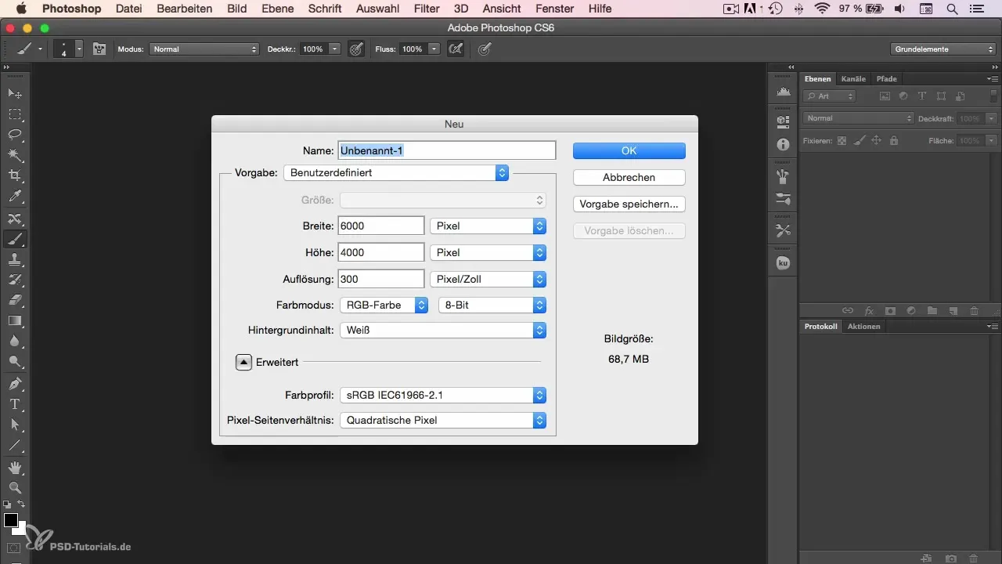Click the Auflösung value field
Screen dimensions: 1002x564
point(381,279)
